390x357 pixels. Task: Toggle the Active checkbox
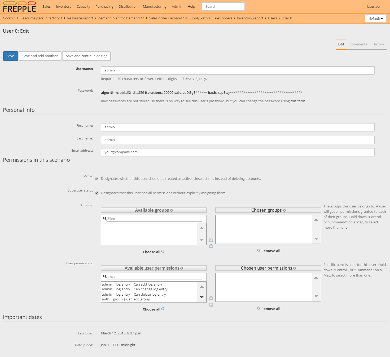(x=97, y=179)
